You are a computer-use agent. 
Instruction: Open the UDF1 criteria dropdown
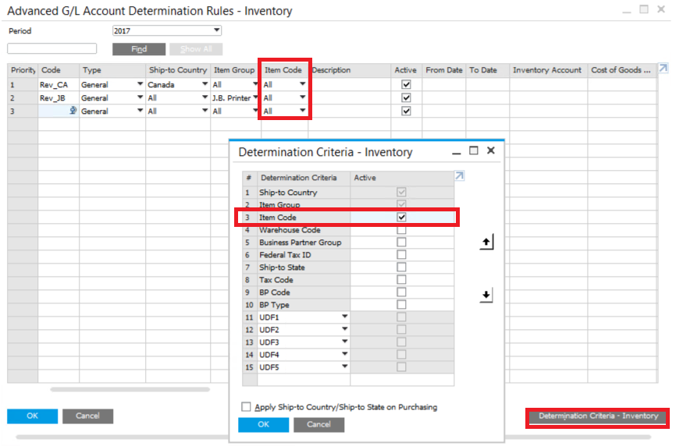pyautogui.click(x=343, y=317)
